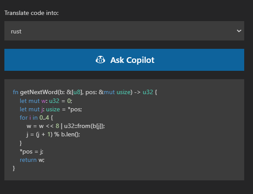Select the getNextWord function name
This screenshot has width=253, height=194.
click(39, 92)
